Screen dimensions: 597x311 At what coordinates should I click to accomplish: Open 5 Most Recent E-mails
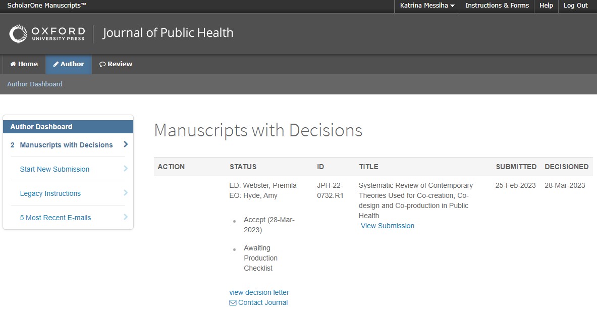55,218
